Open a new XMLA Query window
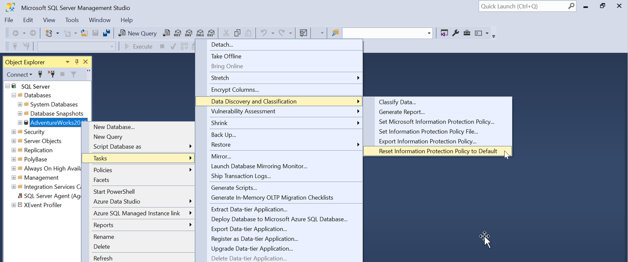This screenshot has height=262, width=628. pos(200,33)
